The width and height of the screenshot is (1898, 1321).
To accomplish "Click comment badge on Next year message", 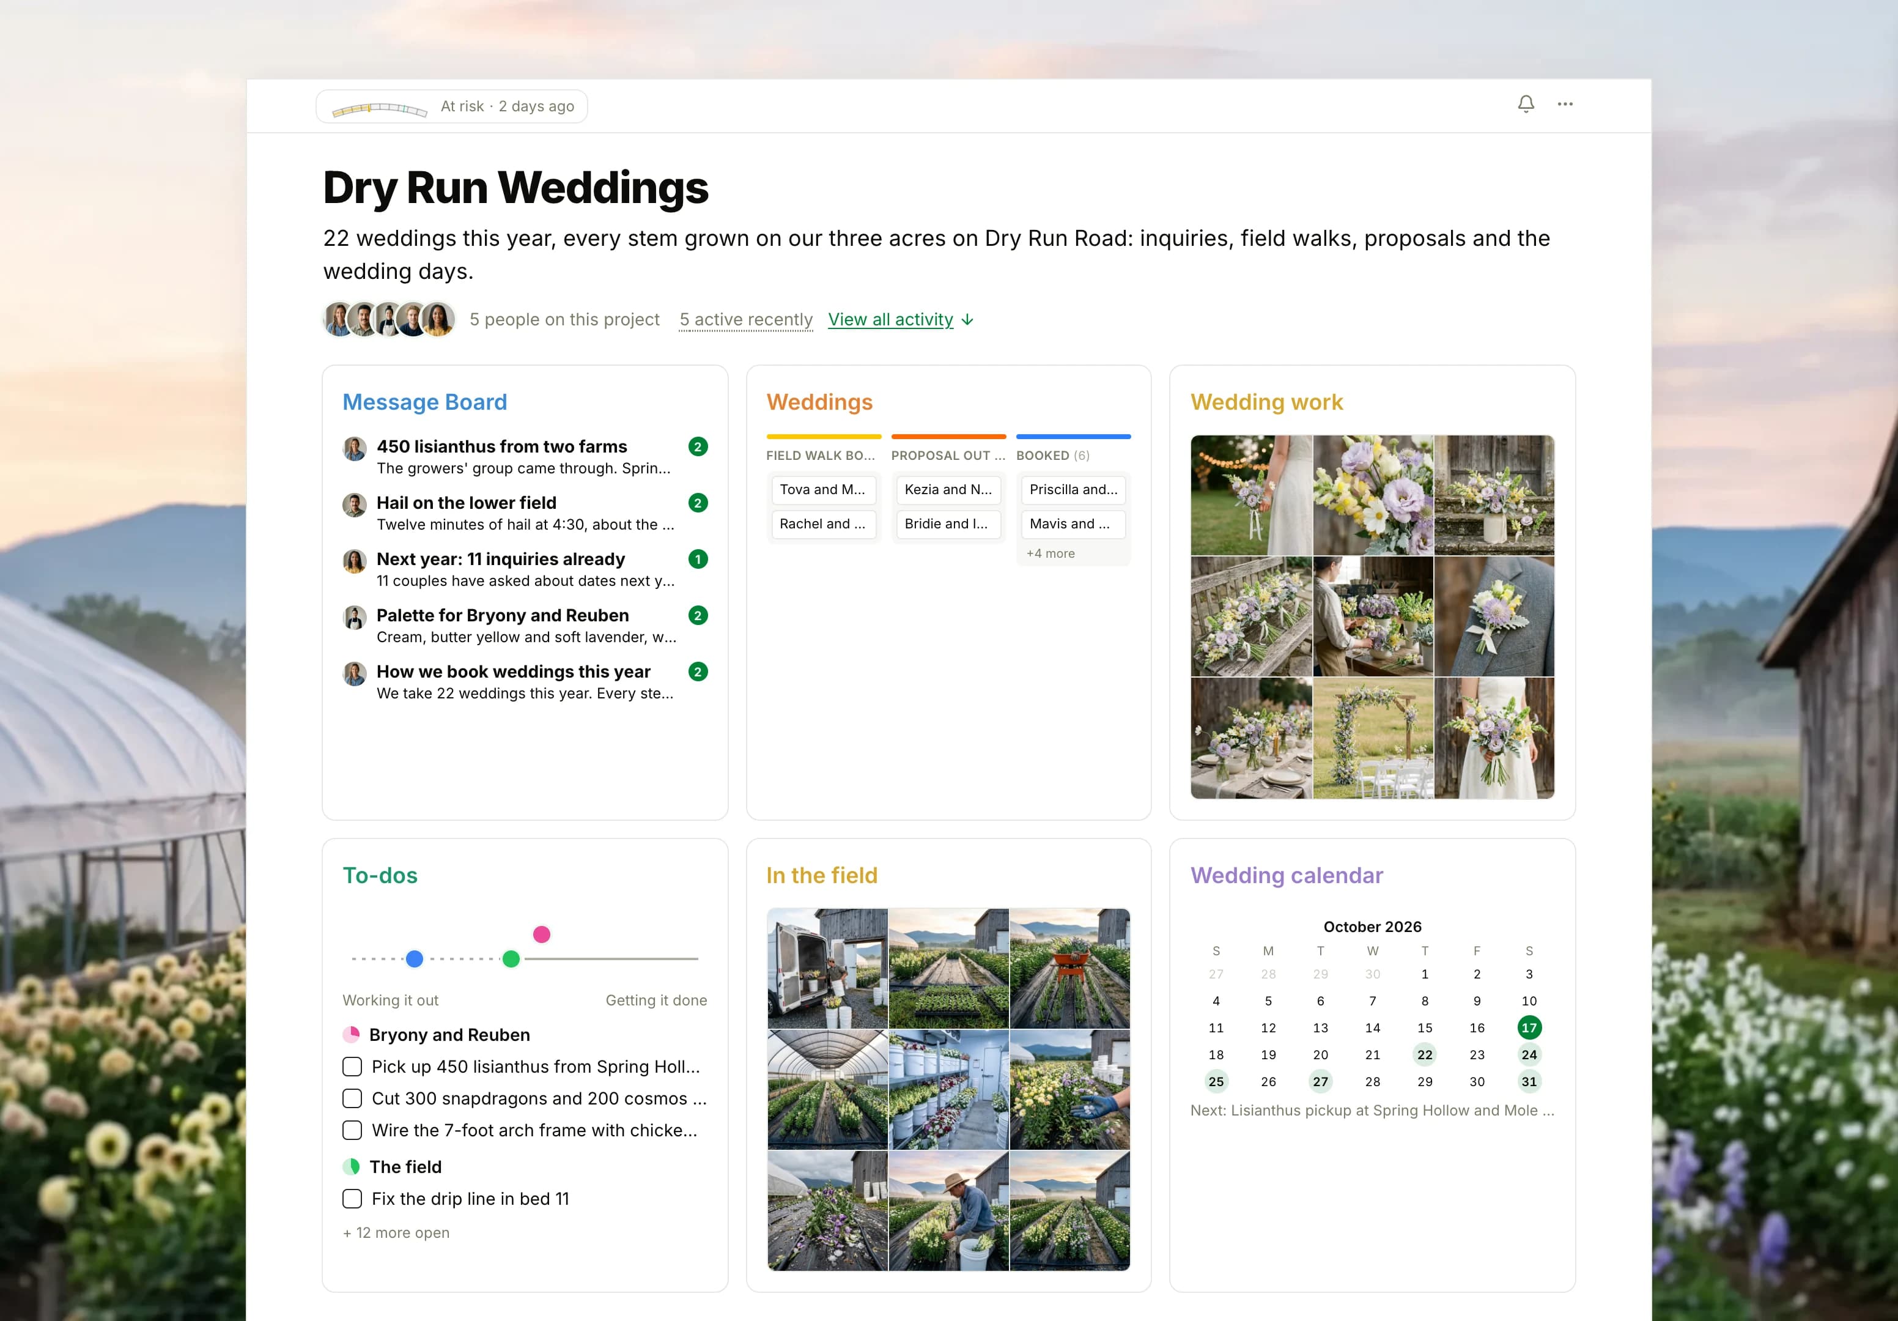I will [698, 559].
